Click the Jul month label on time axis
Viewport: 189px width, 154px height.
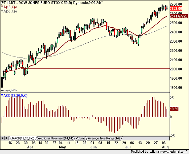tap(128, 147)
